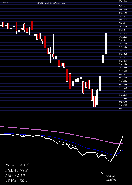Select the 61.5 price axis label
This screenshot has width=132, height=185.
(122, 23)
